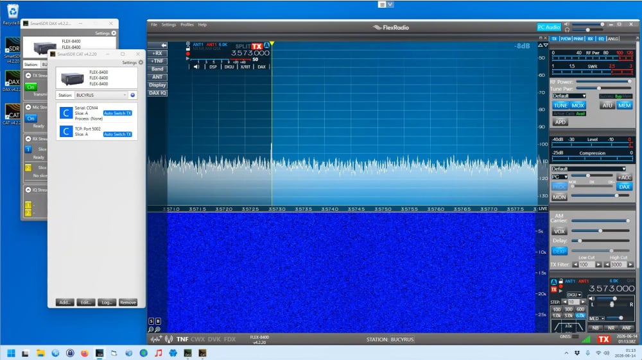
Task: Click the network signal bars in status bar
Action: [x=586, y=339]
